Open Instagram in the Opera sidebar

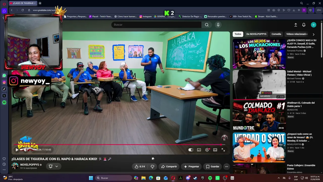[4, 82]
